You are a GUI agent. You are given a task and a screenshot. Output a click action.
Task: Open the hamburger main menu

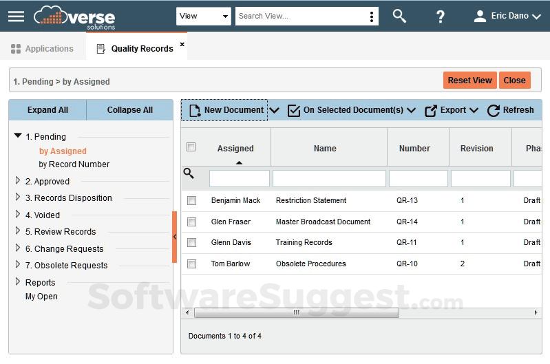[x=16, y=16]
